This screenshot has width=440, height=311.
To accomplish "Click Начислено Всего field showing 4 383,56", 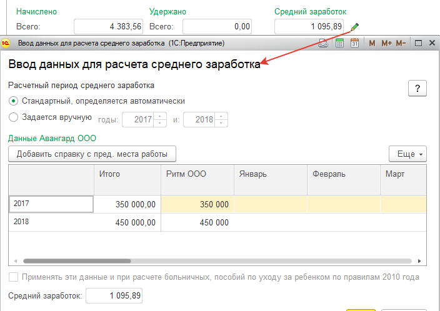I will (108, 27).
